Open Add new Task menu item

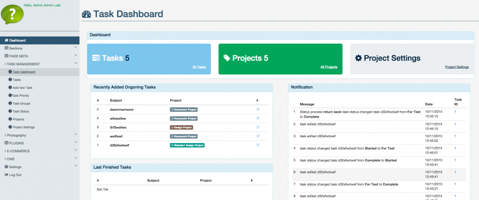point(22,88)
